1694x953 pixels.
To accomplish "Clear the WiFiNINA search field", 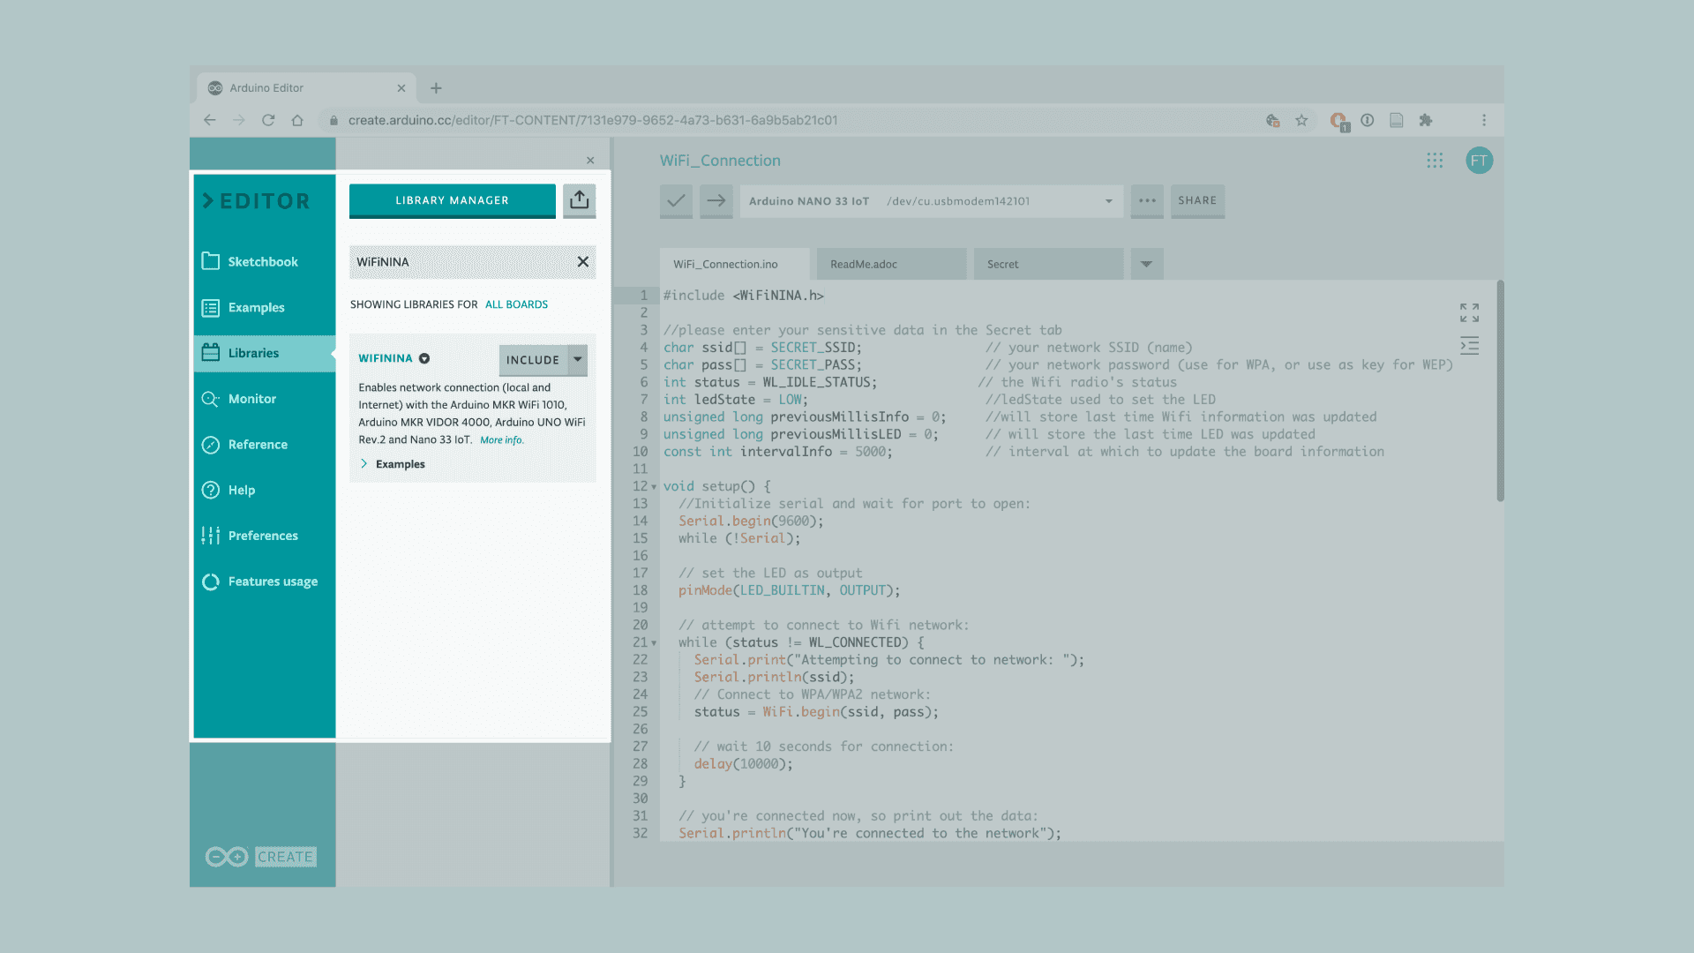I will pos(582,262).
